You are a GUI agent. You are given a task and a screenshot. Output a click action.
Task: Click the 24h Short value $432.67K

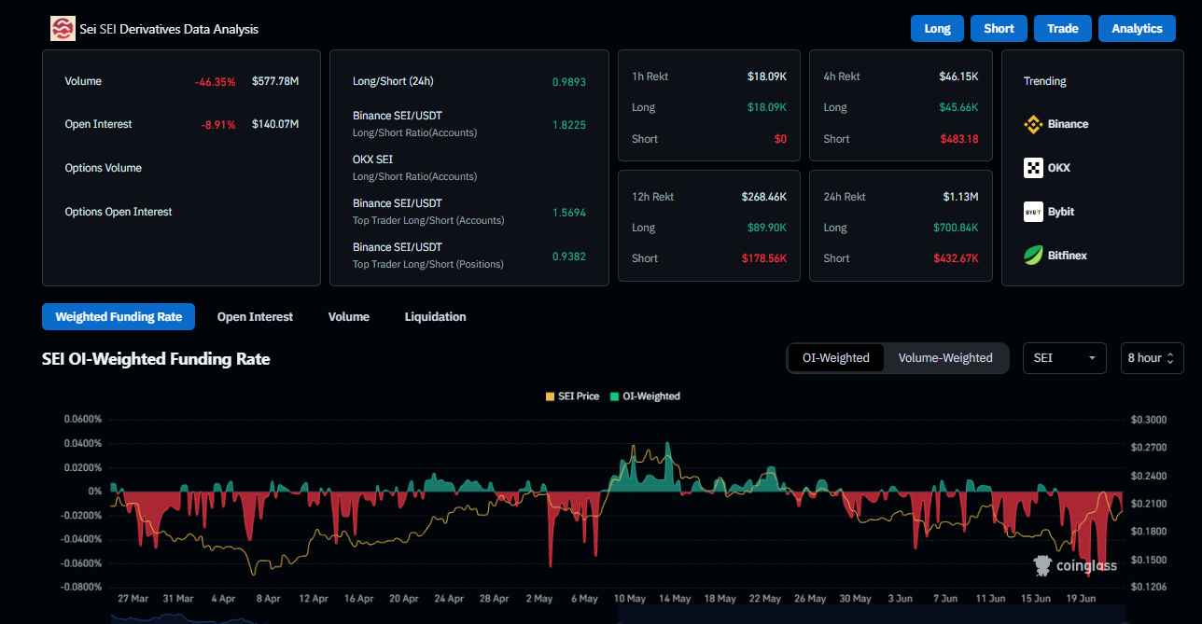click(x=956, y=258)
